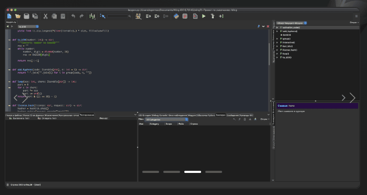
Task: Switch to the Debug Console tab
Action: pyautogui.click(x=160, y=115)
